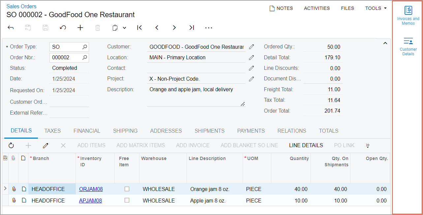The width and height of the screenshot is (423, 215).
Task: Open Customer Details side panel
Action: (408, 46)
